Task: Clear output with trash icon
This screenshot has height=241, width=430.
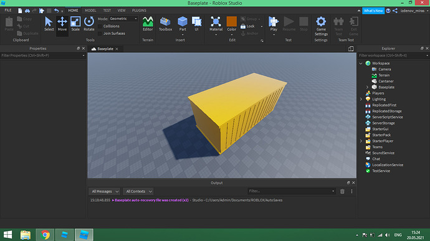Action: [x=342, y=191]
